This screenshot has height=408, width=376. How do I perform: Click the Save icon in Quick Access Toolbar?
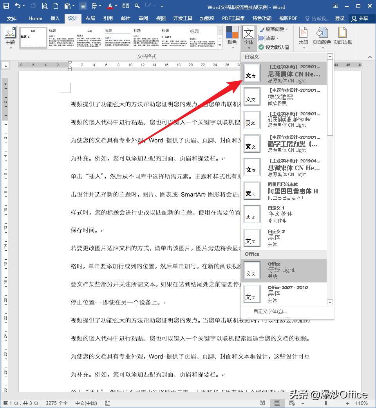(x=5, y=6)
